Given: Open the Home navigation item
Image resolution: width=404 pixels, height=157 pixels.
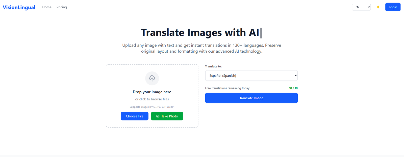Looking at the screenshot, I should point(47,7).
